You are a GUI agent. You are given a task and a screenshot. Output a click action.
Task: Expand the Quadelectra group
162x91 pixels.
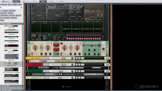tap(1, 88)
